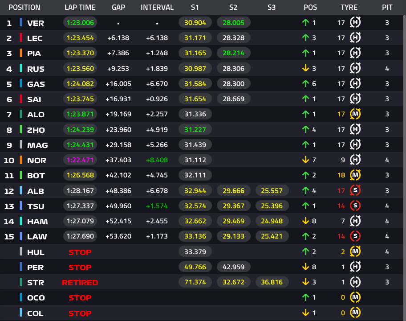
Task: Click the green up arrow in GAS row
Action: click(305, 83)
